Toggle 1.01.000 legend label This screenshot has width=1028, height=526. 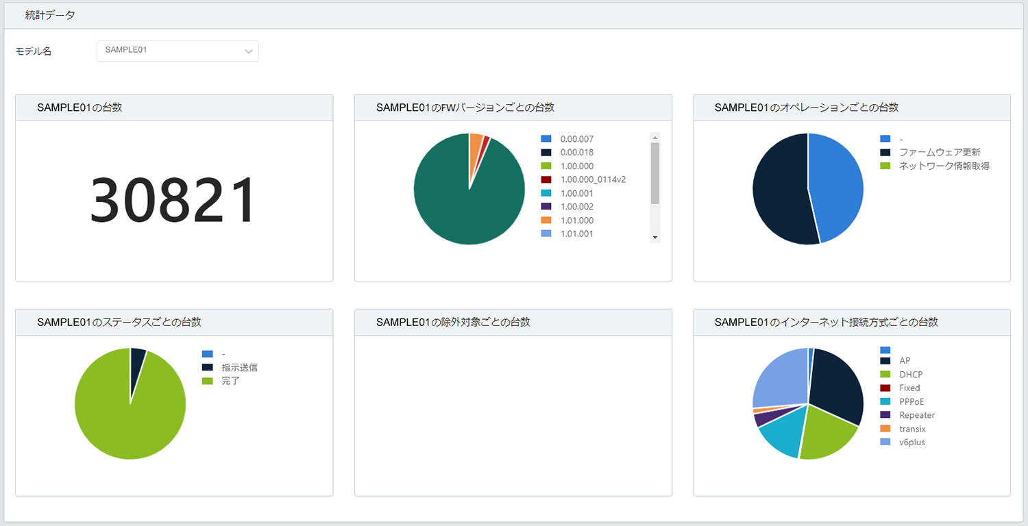pos(577,221)
